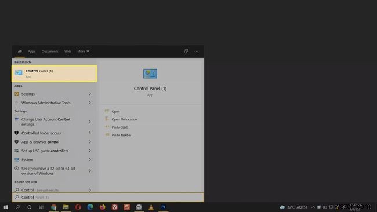Open Microsoft Edge from the taskbar

click(x=90, y=207)
